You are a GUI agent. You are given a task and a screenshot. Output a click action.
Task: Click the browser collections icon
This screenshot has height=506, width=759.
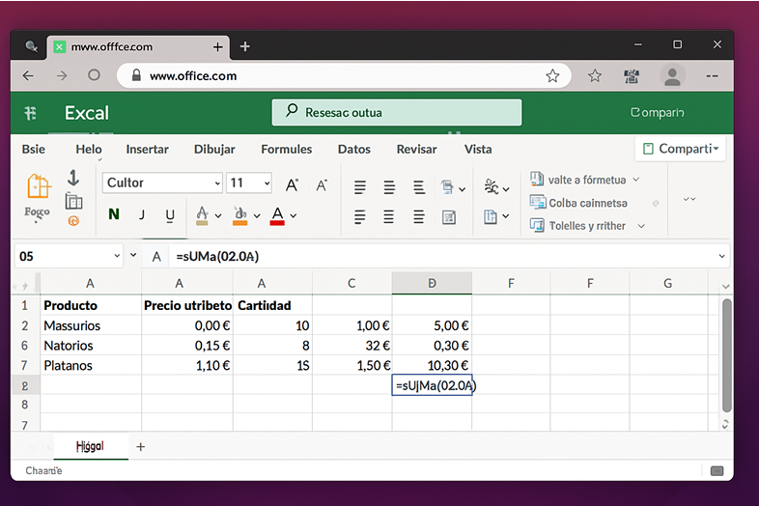[x=632, y=76]
